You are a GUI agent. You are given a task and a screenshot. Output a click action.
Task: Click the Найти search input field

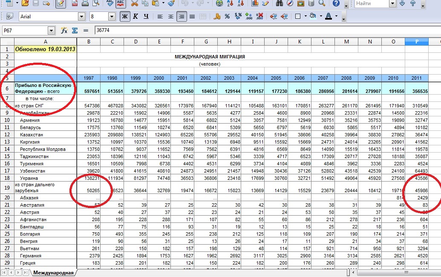[x=371, y=4]
